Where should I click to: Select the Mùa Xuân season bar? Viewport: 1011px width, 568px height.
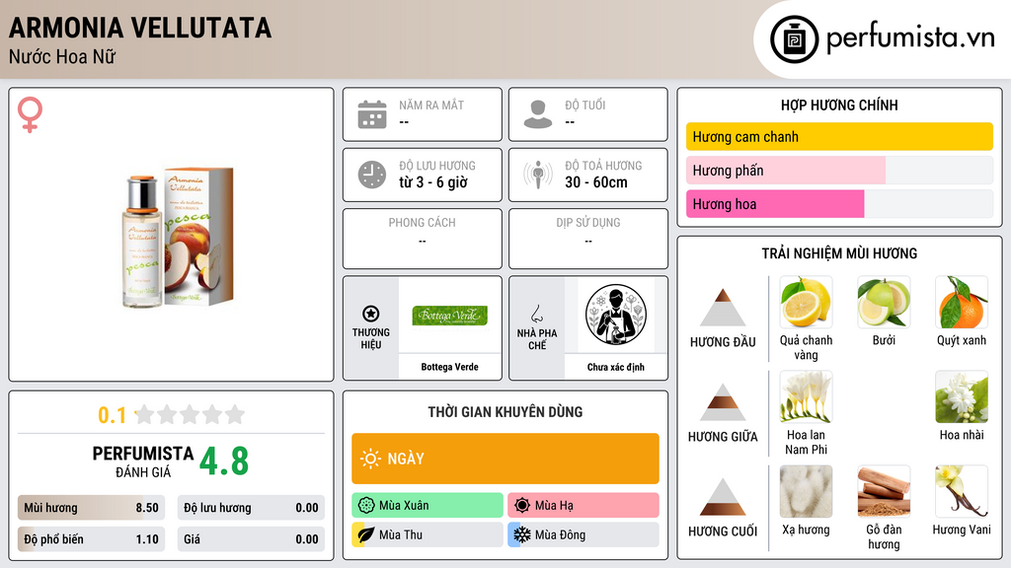[428, 506]
